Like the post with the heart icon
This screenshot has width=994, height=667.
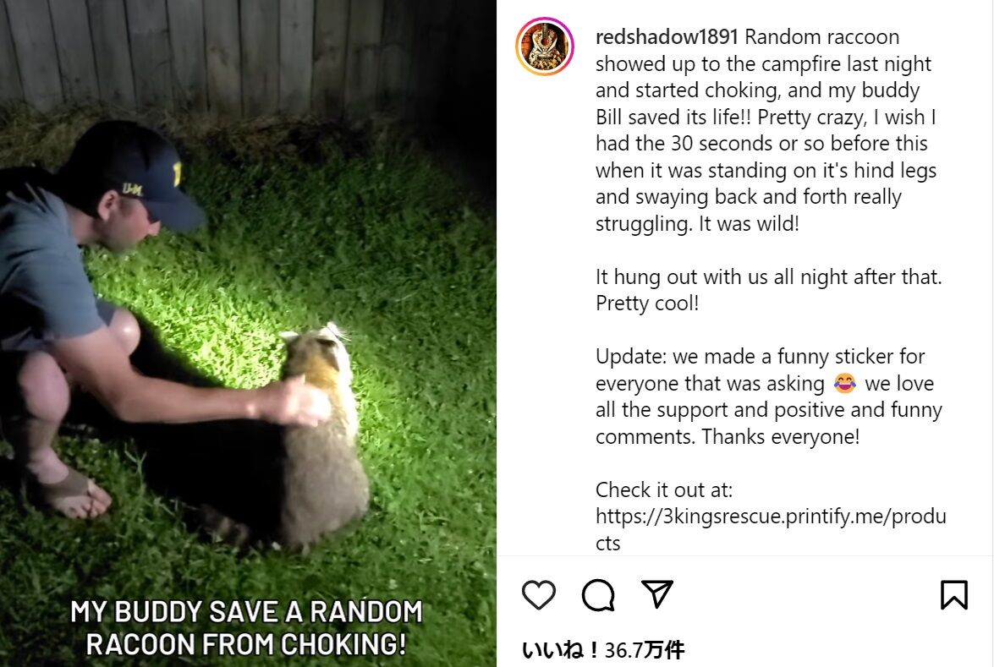[539, 595]
